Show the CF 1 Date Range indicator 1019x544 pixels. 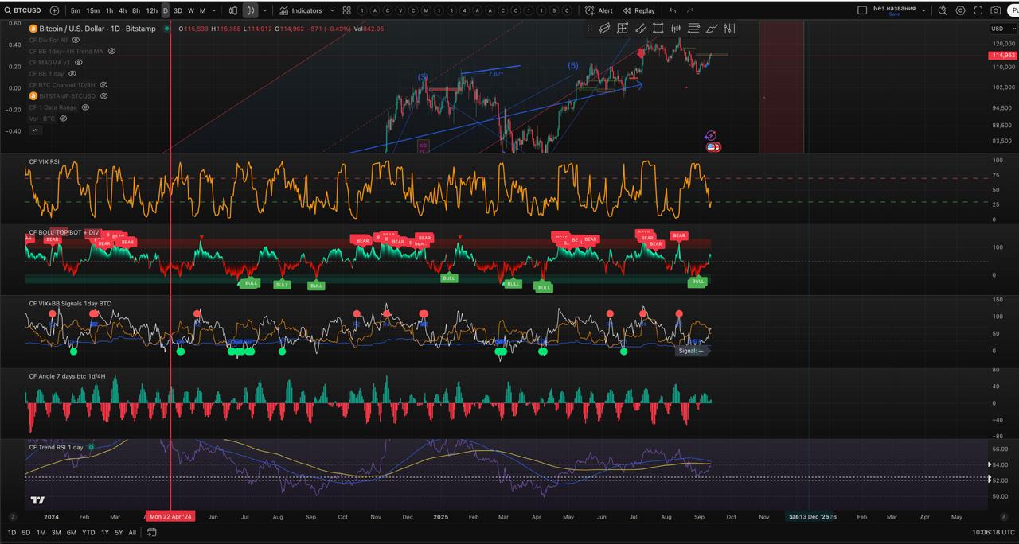85,107
